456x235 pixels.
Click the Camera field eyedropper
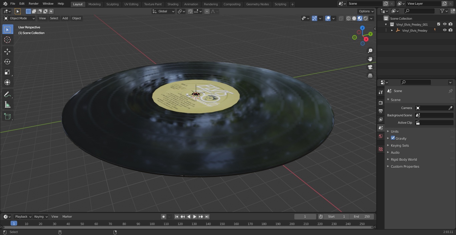pyautogui.click(x=450, y=108)
